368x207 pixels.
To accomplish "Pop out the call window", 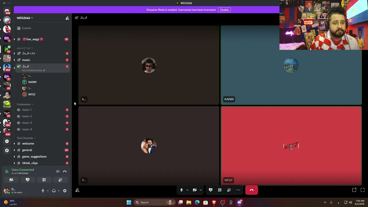I will coord(354,190).
